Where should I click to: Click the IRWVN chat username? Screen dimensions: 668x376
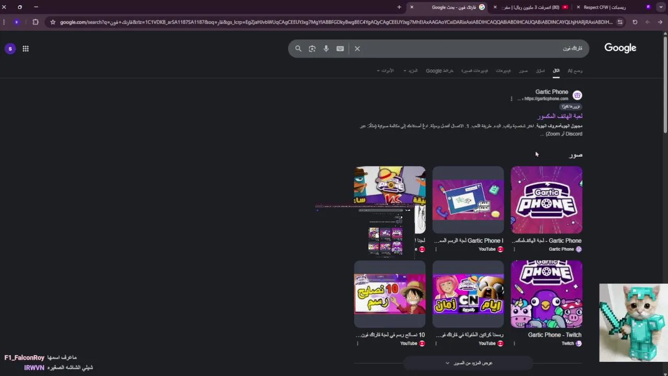point(34,368)
